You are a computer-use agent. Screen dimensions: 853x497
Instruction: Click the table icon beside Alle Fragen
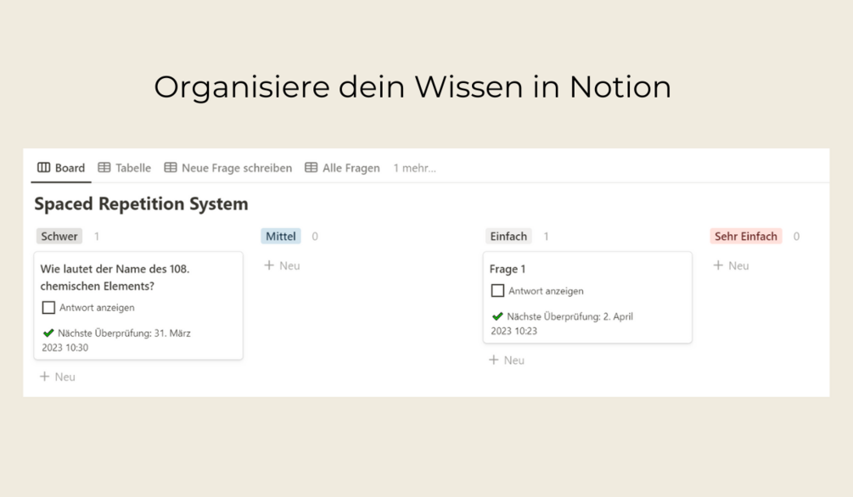[311, 167]
